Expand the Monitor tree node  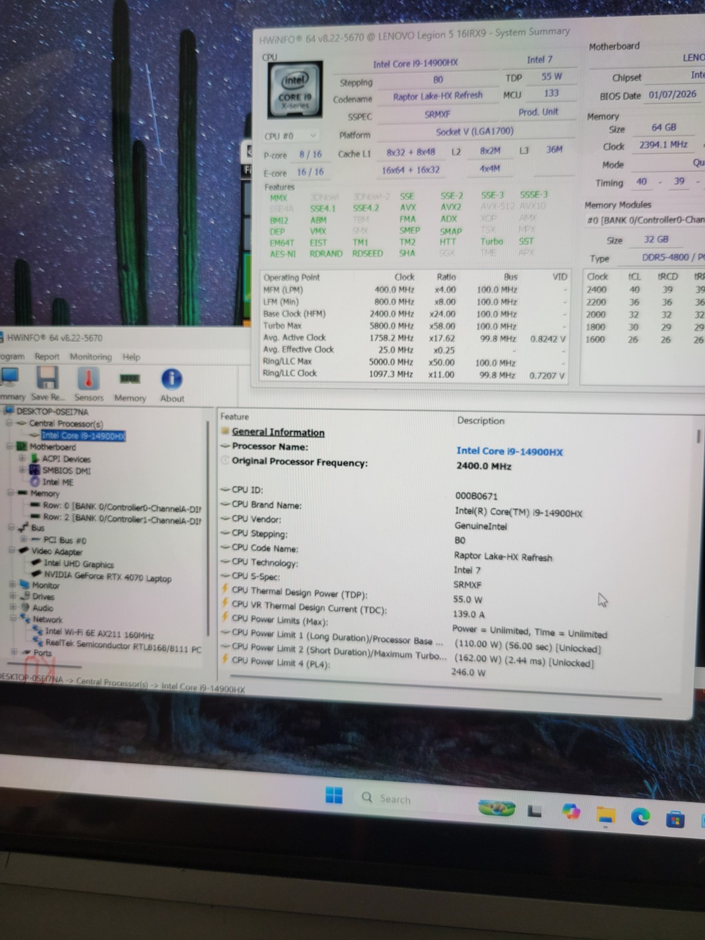[x=12, y=585]
